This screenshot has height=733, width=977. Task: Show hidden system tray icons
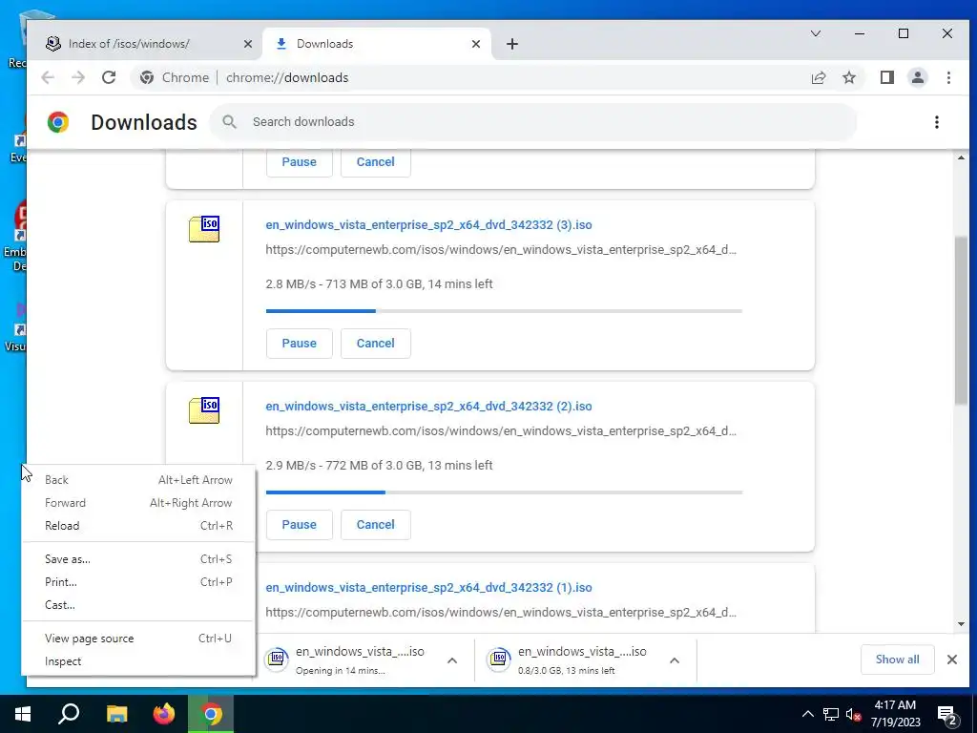807,715
